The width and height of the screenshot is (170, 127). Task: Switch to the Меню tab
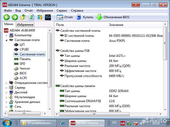9,24
